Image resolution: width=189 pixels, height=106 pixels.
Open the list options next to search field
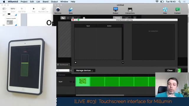pyautogui.click(x=71, y=70)
